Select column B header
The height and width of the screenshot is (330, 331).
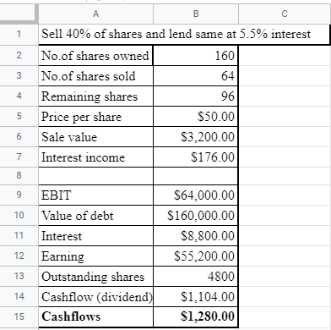click(196, 14)
